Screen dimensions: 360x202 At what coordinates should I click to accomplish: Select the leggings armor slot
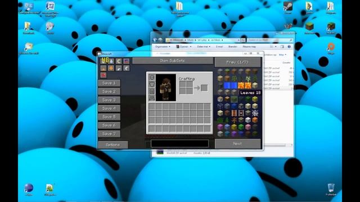click(152, 91)
